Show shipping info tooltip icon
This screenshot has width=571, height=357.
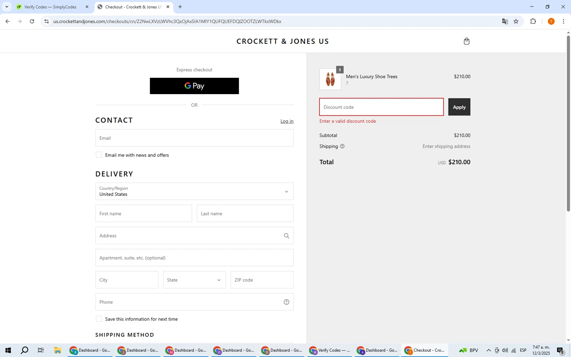[x=342, y=146]
